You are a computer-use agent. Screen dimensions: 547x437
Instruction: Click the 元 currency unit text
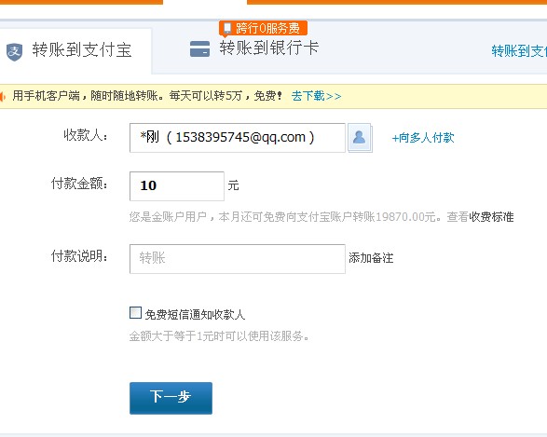pyautogui.click(x=233, y=185)
